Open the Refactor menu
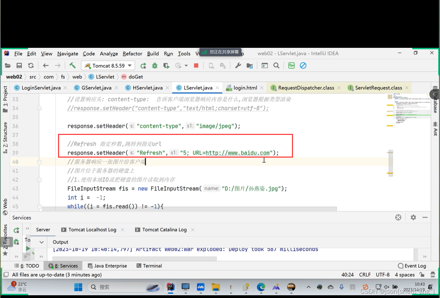The height and width of the screenshot is (298, 440). (x=132, y=54)
